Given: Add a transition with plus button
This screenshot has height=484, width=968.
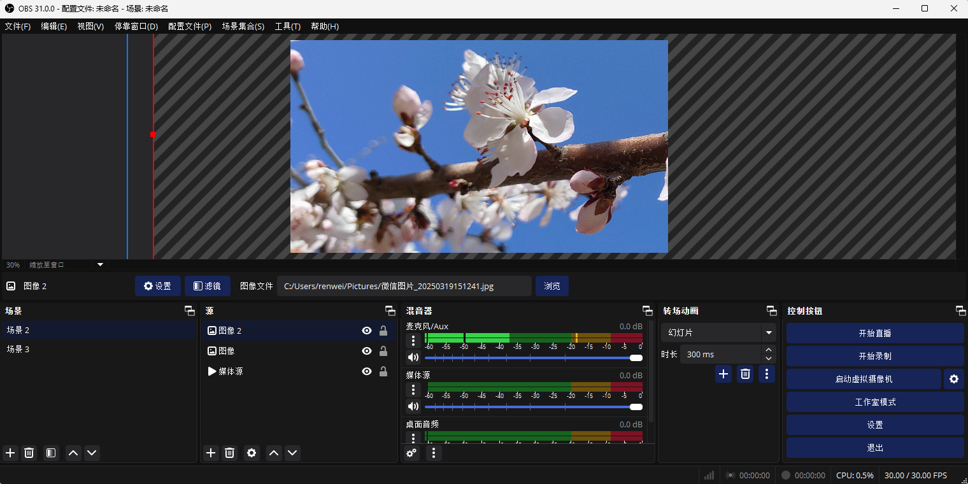Looking at the screenshot, I should pos(723,374).
